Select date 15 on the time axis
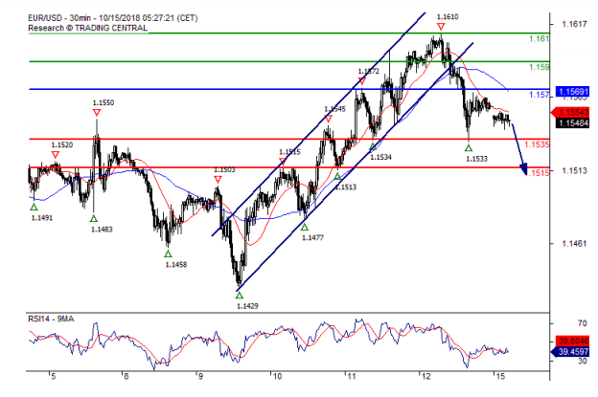The image size is (598, 397). pyautogui.click(x=495, y=377)
